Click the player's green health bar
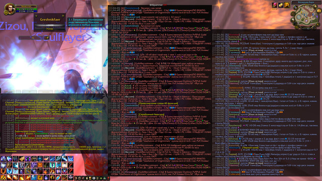 [26, 9]
